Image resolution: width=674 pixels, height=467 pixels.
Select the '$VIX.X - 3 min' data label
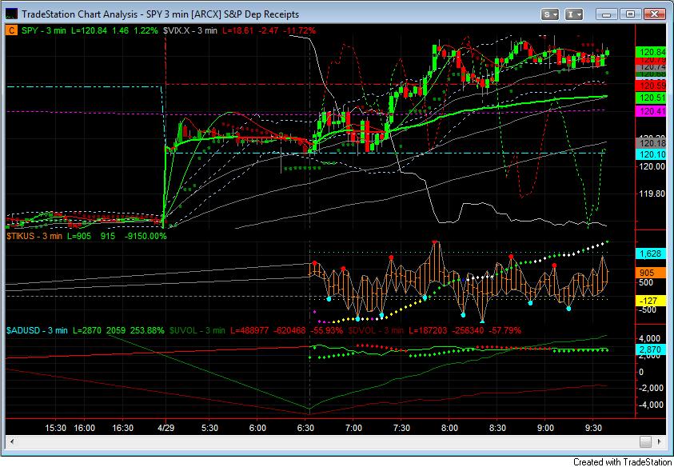click(x=190, y=30)
